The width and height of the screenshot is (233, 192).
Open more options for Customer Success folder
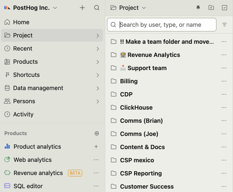[224, 186]
